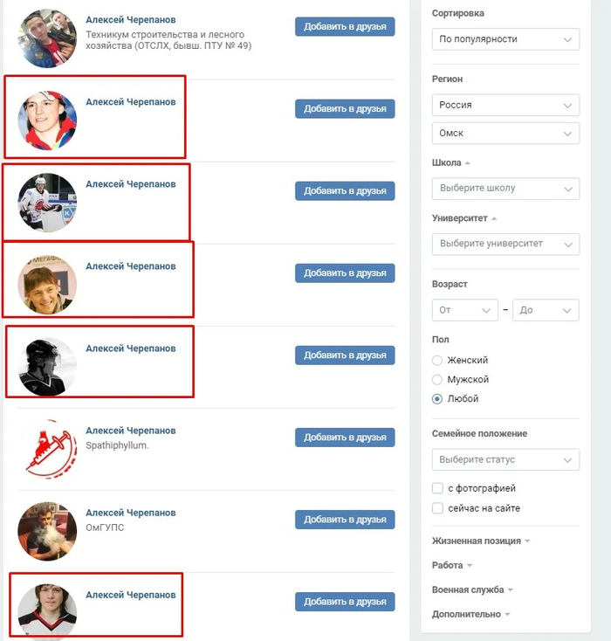Open the Алексей Черепанов ОмГУПС profile name link
This screenshot has width=611, height=641.
click(131, 513)
